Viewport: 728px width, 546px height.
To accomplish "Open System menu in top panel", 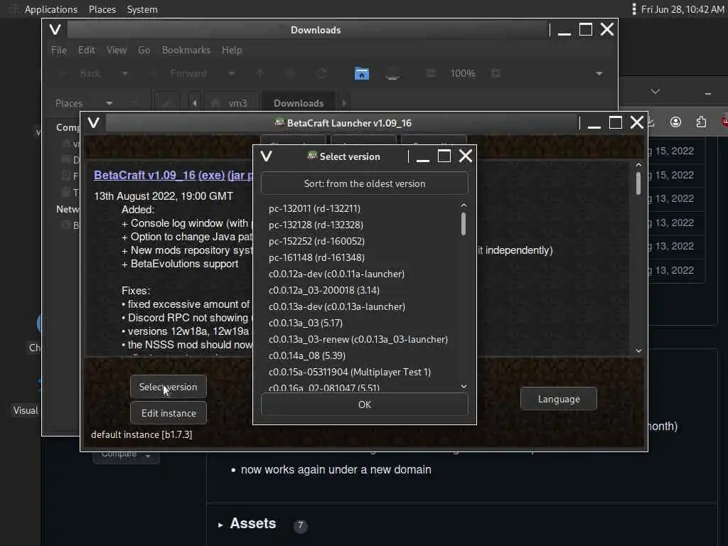I will pyautogui.click(x=142, y=9).
